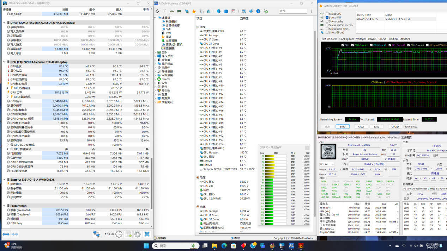Open CPU #0 selector dropdown in HWiNFO summary

(x=327, y=164)
